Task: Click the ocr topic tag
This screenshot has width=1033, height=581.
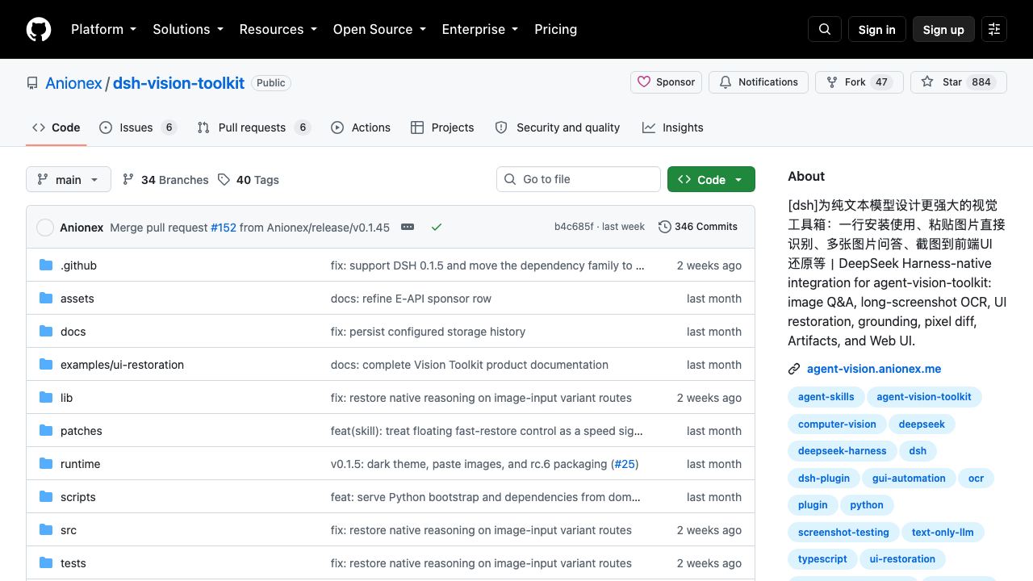Action: (x=976, y=478)
